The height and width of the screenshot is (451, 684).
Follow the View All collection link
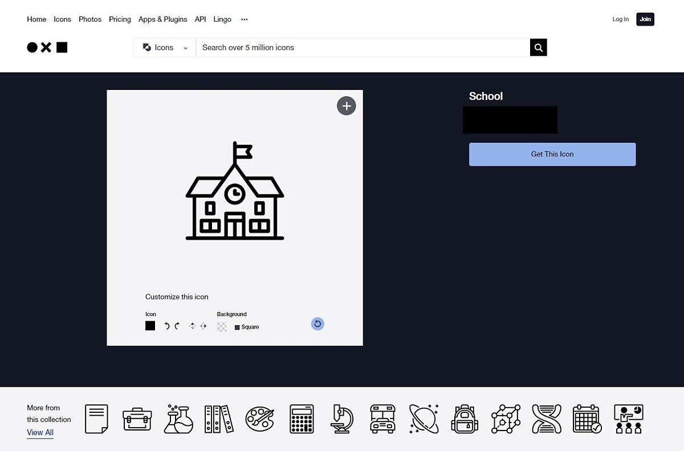[x=40, y=432]
